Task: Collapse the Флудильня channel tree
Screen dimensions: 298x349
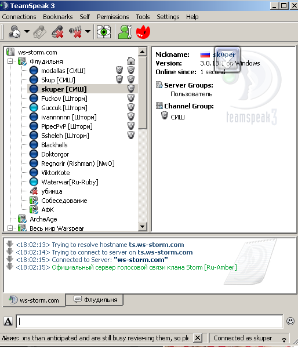Action: (10, 61)
